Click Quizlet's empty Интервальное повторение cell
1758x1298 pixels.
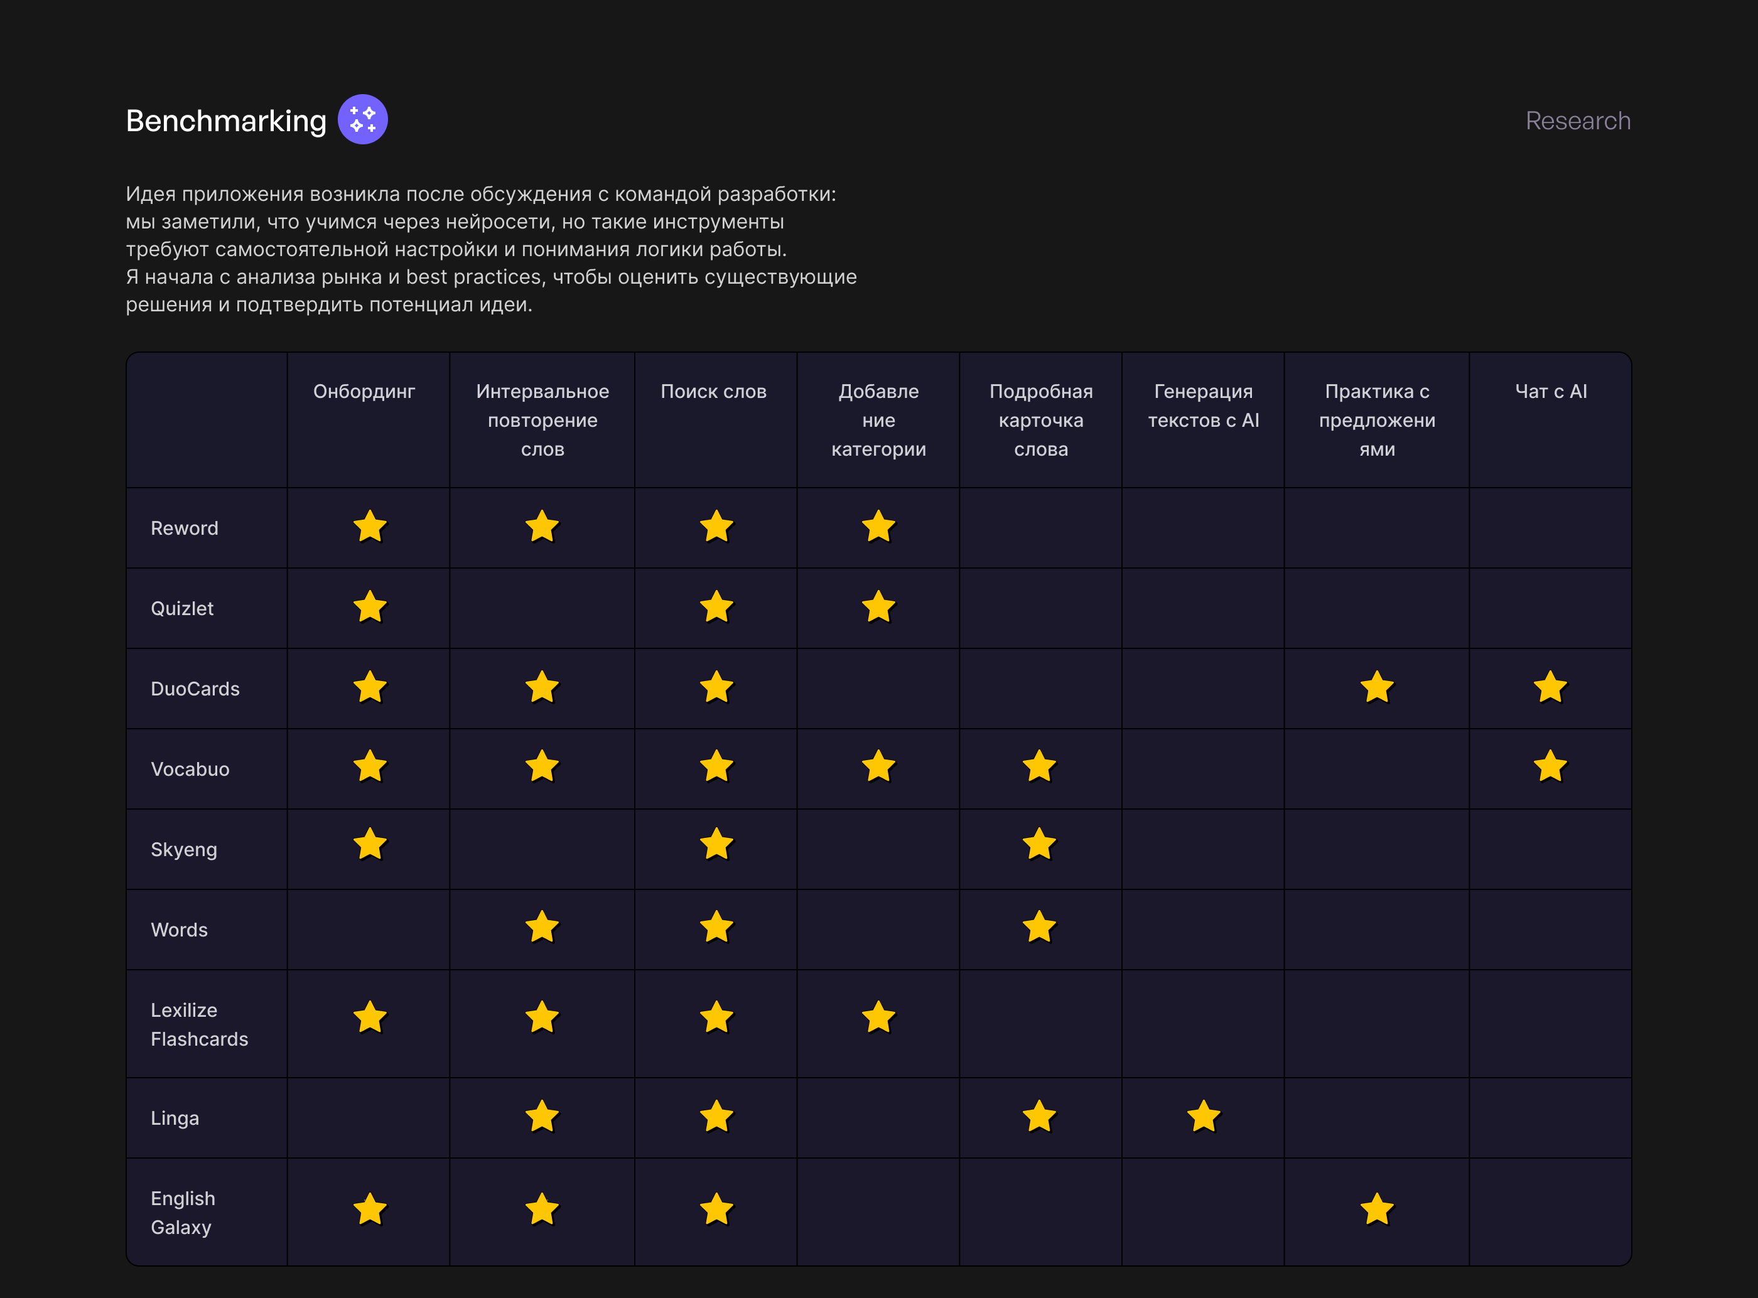[541, 608]
